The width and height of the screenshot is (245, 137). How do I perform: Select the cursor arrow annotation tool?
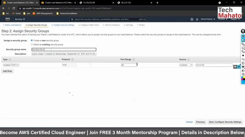click(x=243, y=40)
